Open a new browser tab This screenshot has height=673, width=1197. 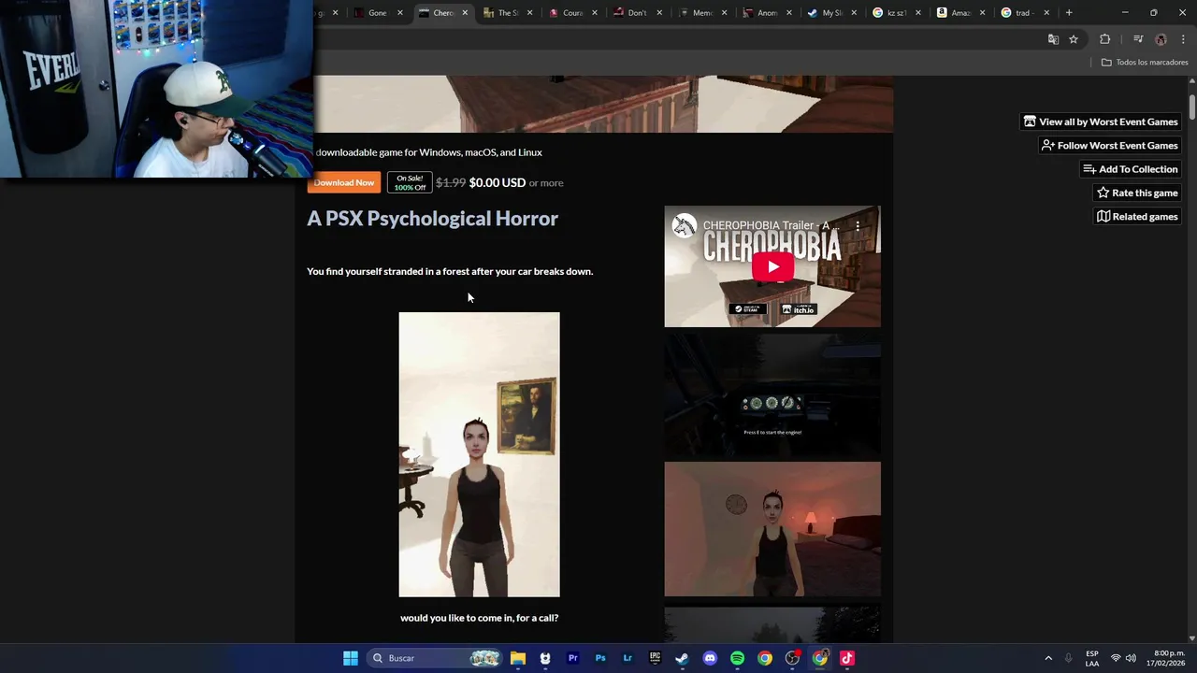tap(1069, 13)
